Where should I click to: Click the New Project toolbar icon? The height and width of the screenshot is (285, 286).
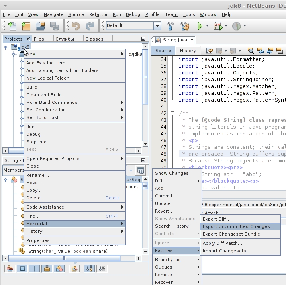pyautogui.click(x=26, y=26)
